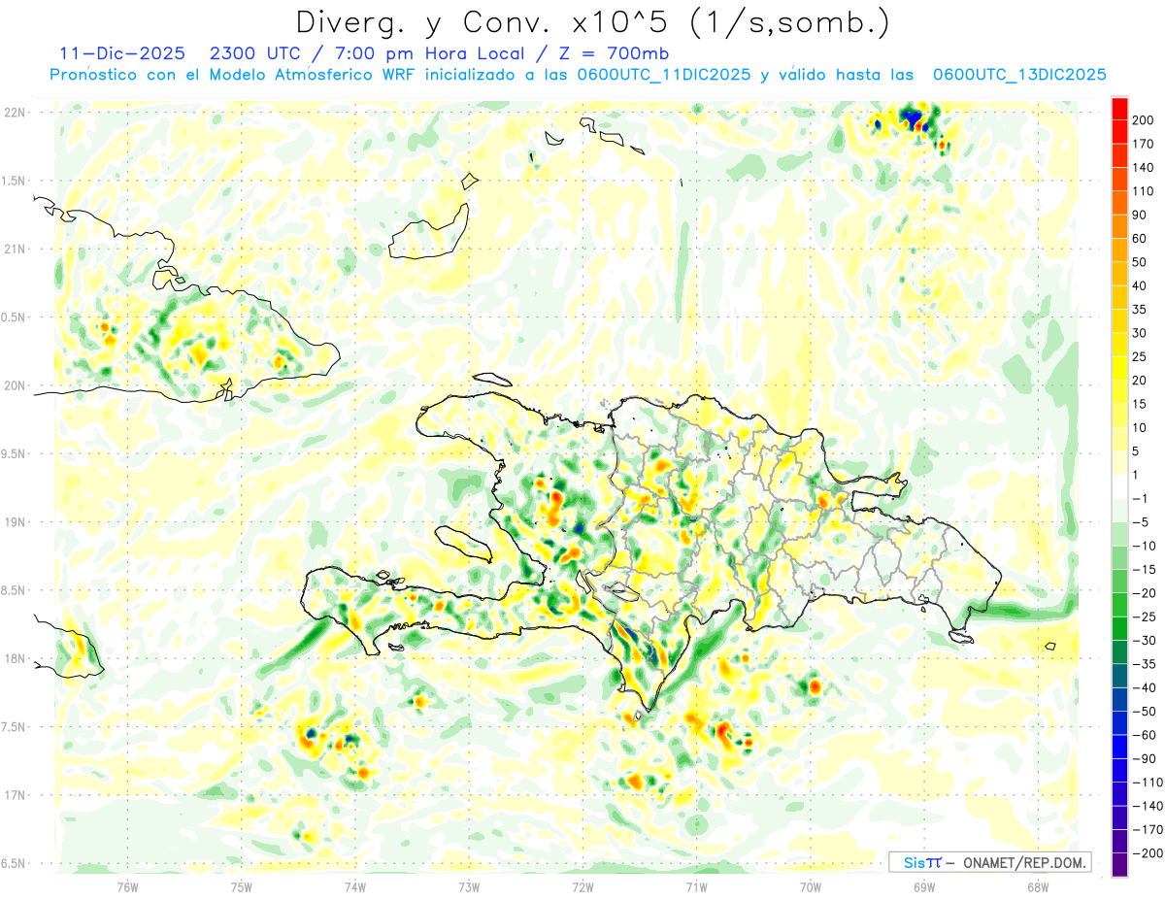Click the "71W" longitude label
Image resolution: width=1165 pixels, height=900 pixels.
coord(696,886)
